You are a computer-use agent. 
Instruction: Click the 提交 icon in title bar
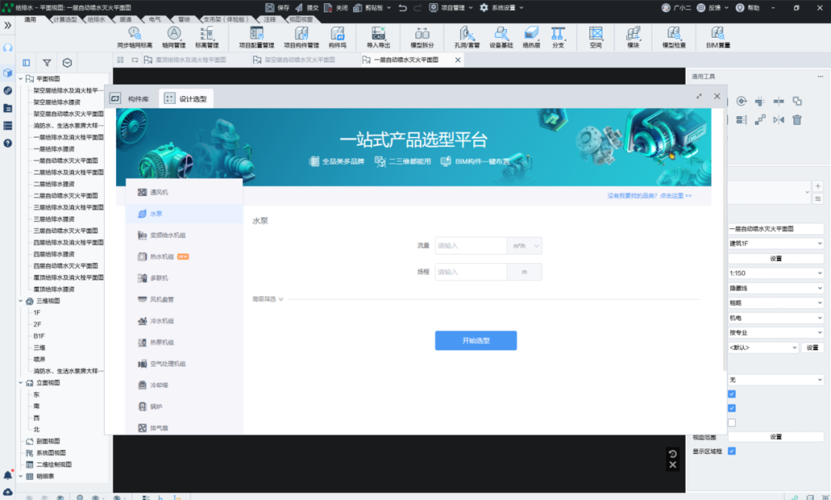(299, 8)
